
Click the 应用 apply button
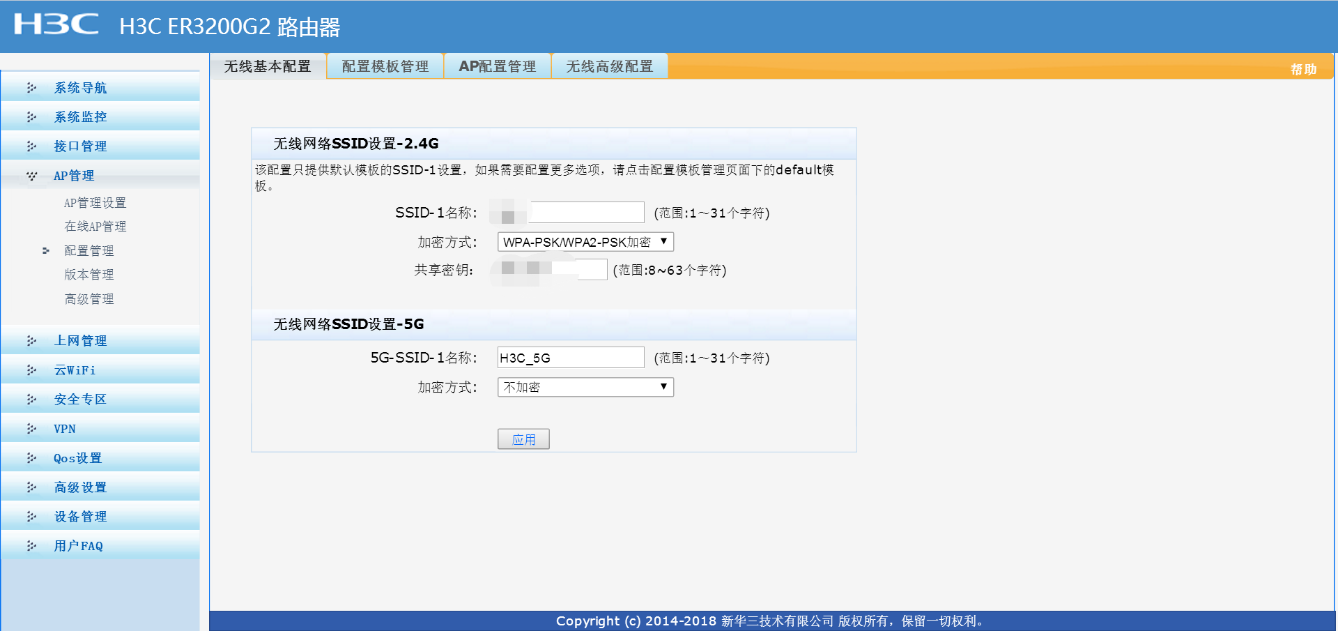[523, 439]
